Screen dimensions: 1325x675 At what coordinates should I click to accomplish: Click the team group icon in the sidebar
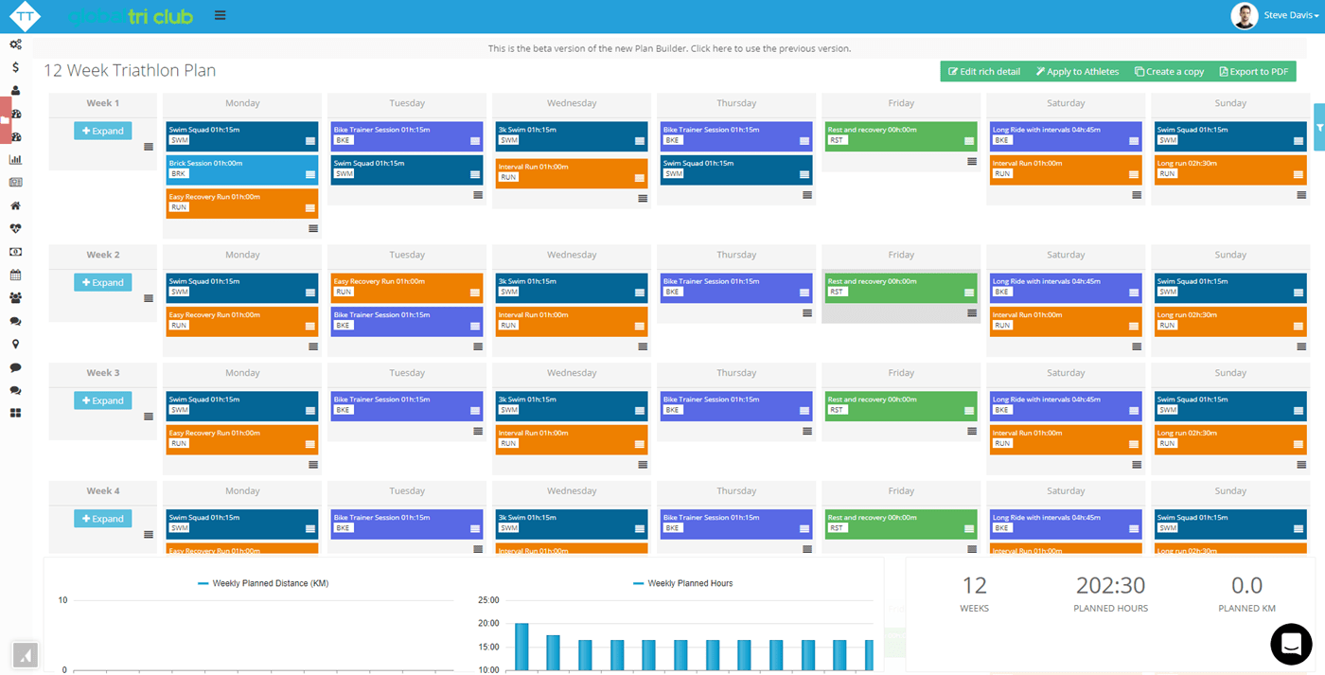pos(14,296)
